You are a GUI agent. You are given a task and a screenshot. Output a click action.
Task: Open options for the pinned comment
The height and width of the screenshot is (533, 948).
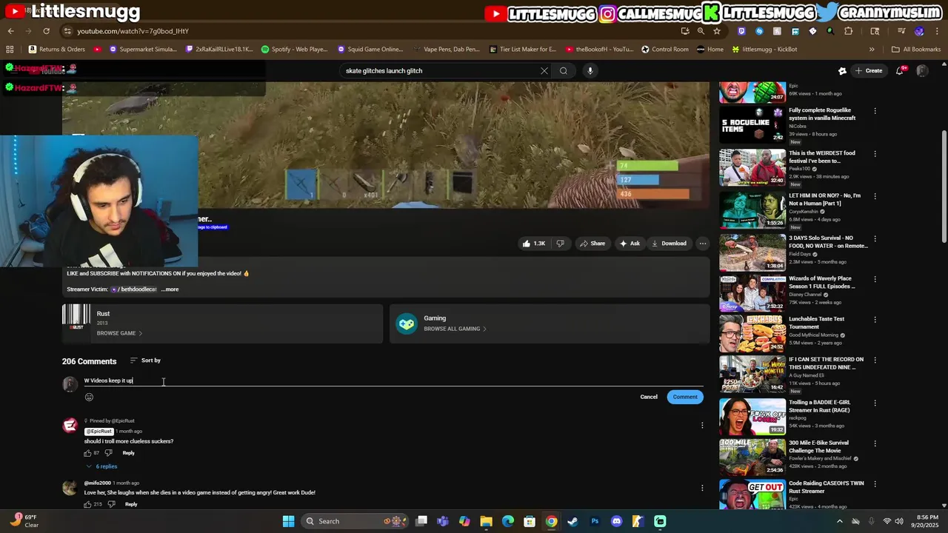[x=702, y=425]
